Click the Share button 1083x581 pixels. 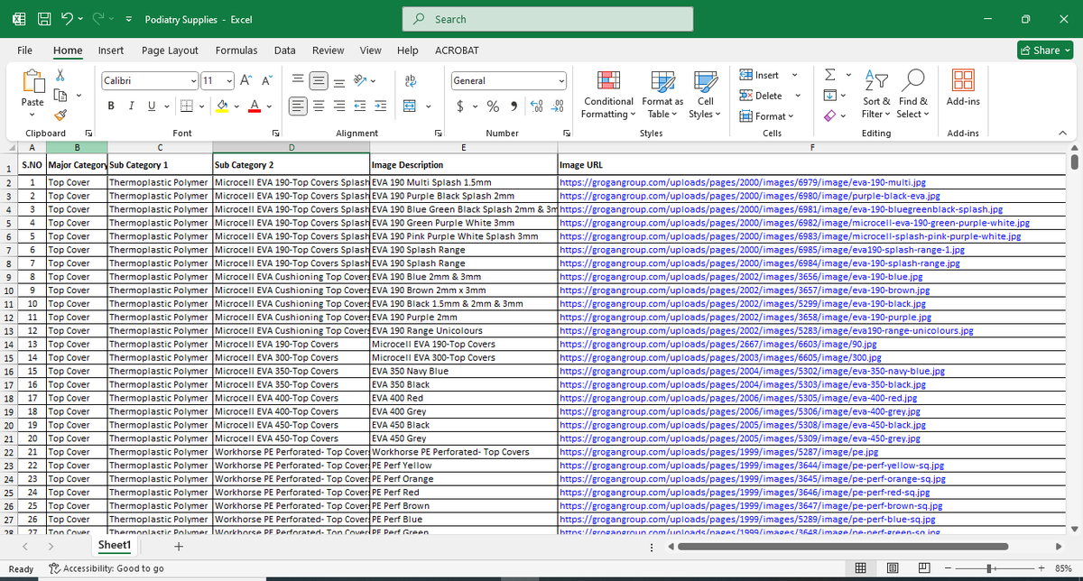[1044, 51]
